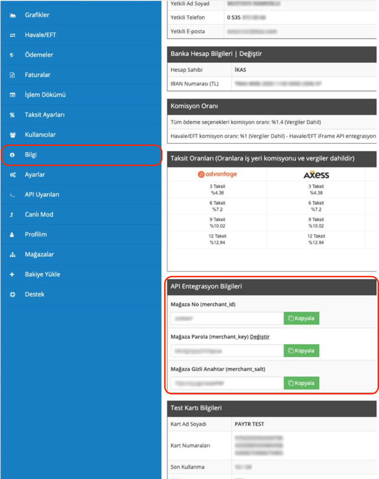This screenshot has width=379, height=479.
Task: Switch to Canlı Mod
Action: coord(38,214)
